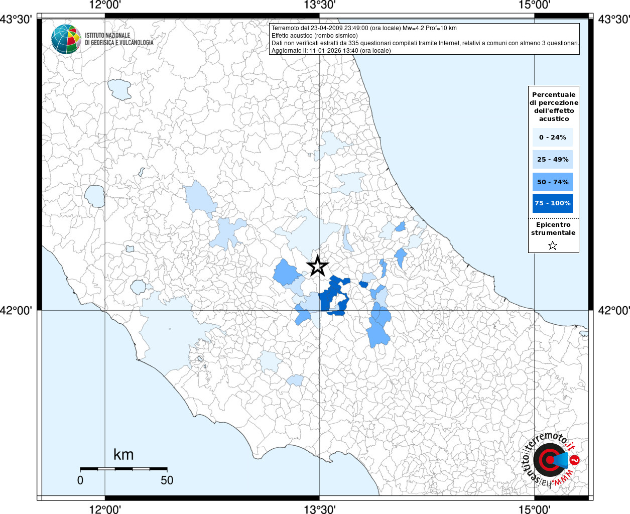Select the 25 - 49% legend swatch
The image size is (630, 514).
point(553,159)
